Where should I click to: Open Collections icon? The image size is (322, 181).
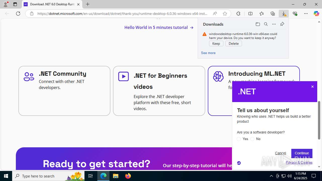click(273, 14)
